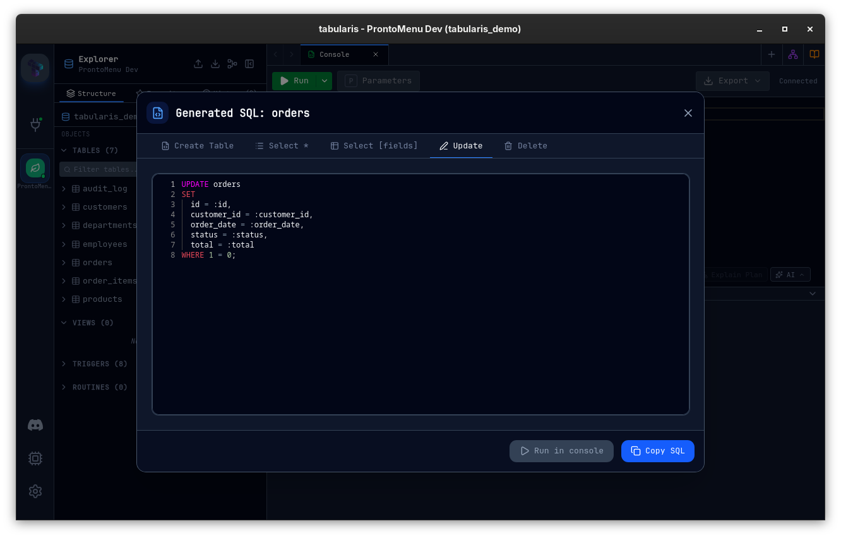Select the ProntoMenu green leaf connection icon
The height and width of the screenshot is (538, 841).
(35, 168)
